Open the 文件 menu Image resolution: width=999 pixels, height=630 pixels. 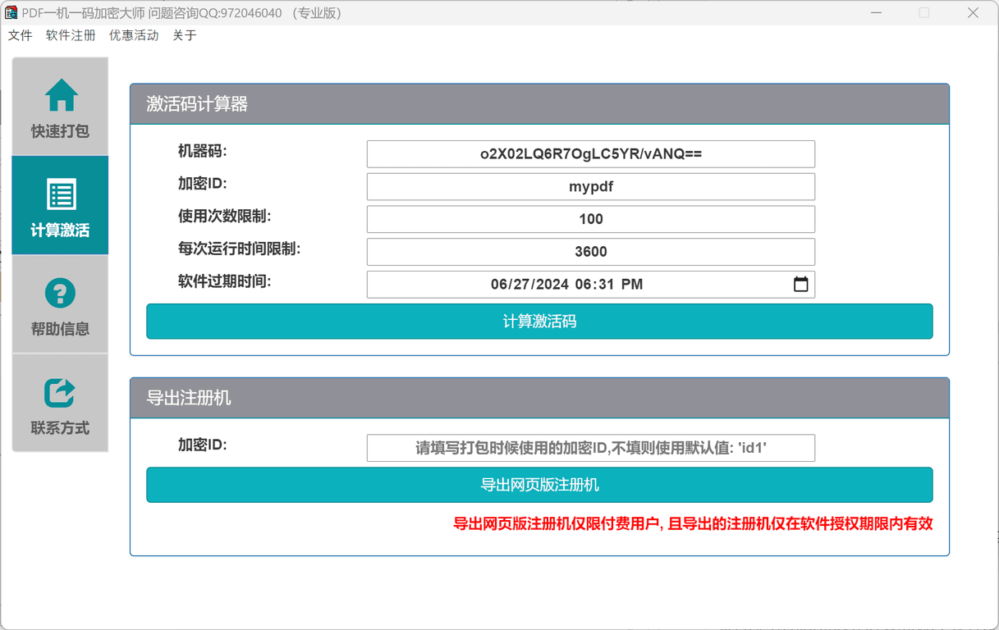tap(20, 35)
